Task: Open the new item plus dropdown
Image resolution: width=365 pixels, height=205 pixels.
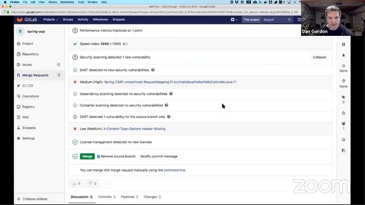Action: (234, 20)
